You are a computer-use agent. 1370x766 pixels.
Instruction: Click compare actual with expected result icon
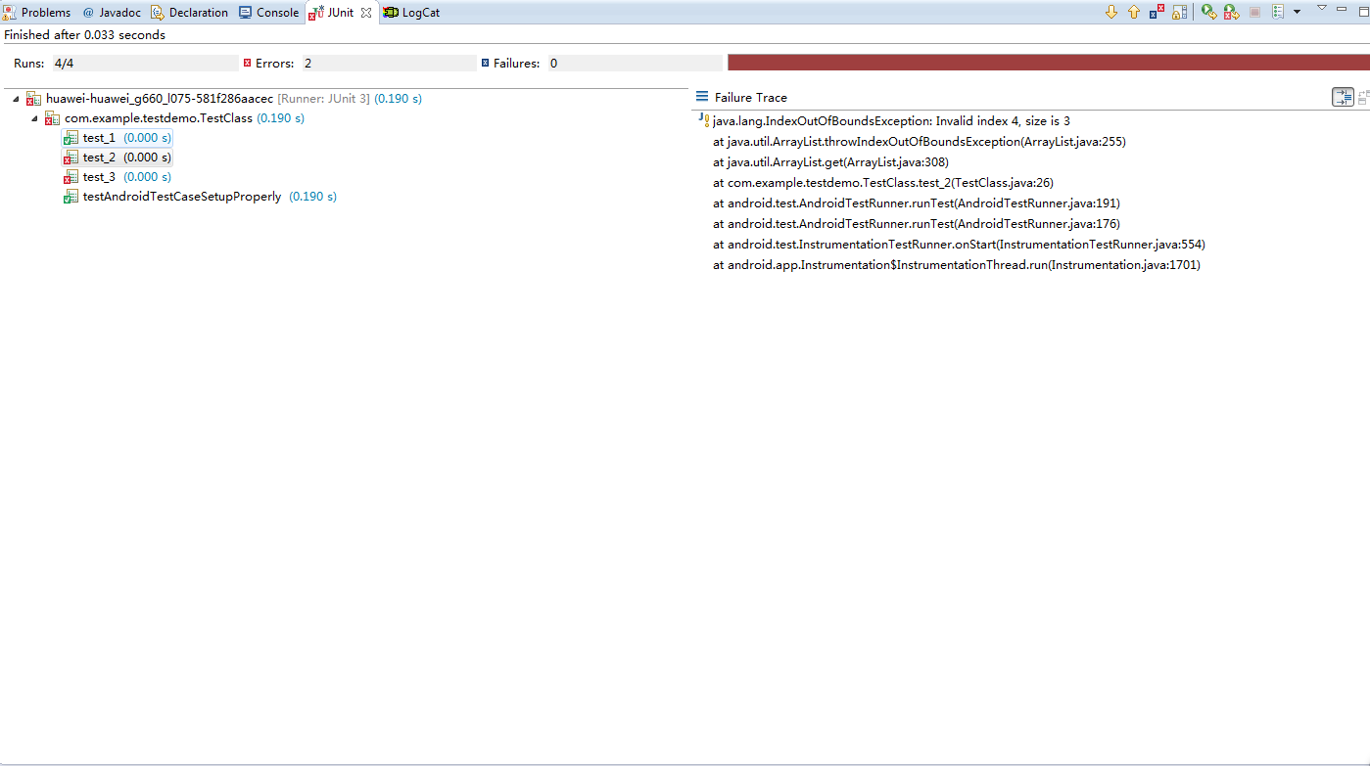tap(1363, 97)
